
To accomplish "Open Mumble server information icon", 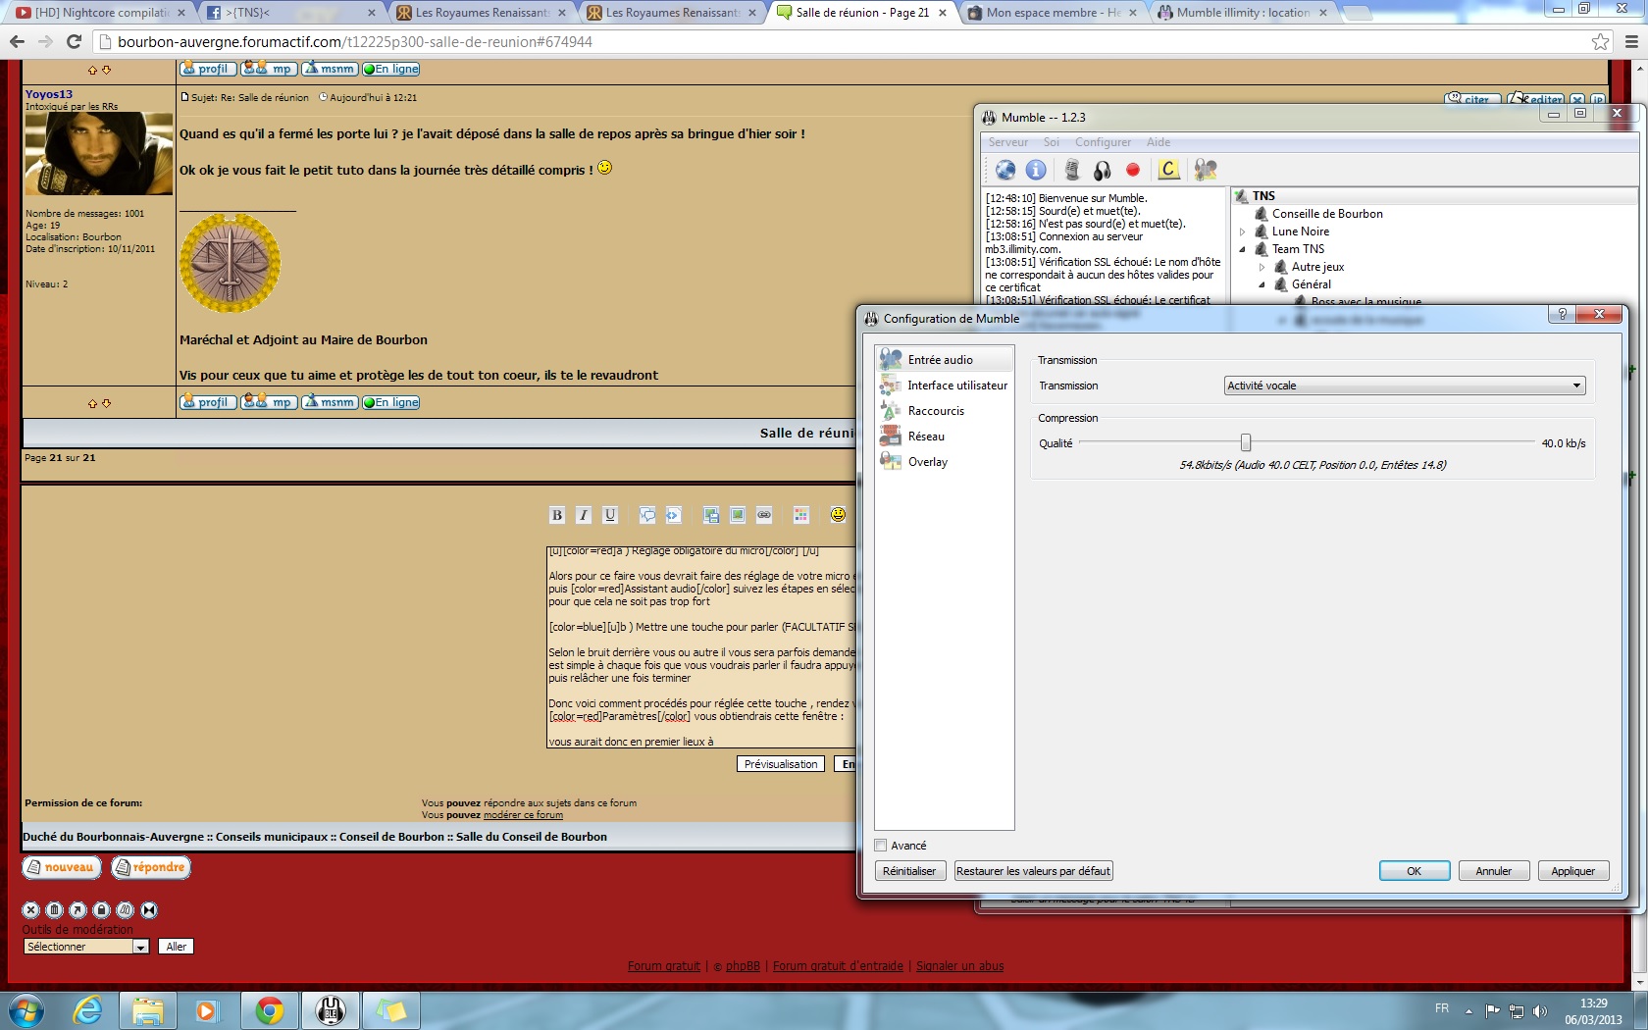I will click(x=1036, y=170).
